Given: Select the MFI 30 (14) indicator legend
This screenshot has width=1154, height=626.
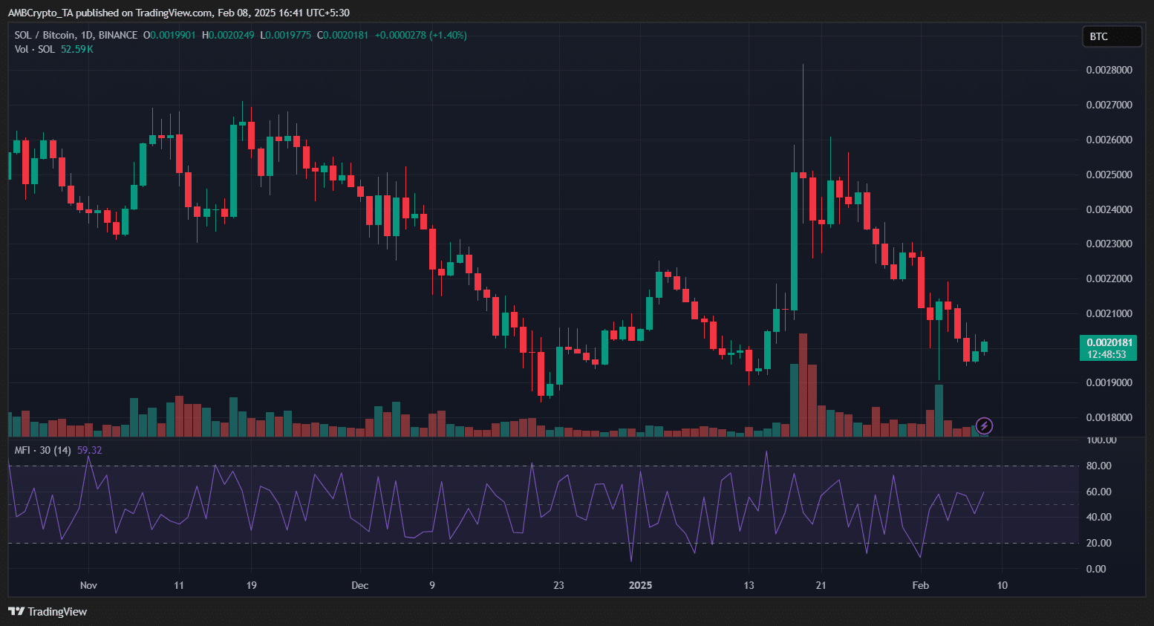Looking at the screenshot, I should click(43, 450).
